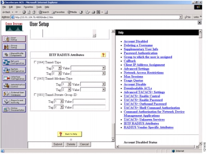
Task: Open the Tools menu
Action: click(x=39, y=7)
